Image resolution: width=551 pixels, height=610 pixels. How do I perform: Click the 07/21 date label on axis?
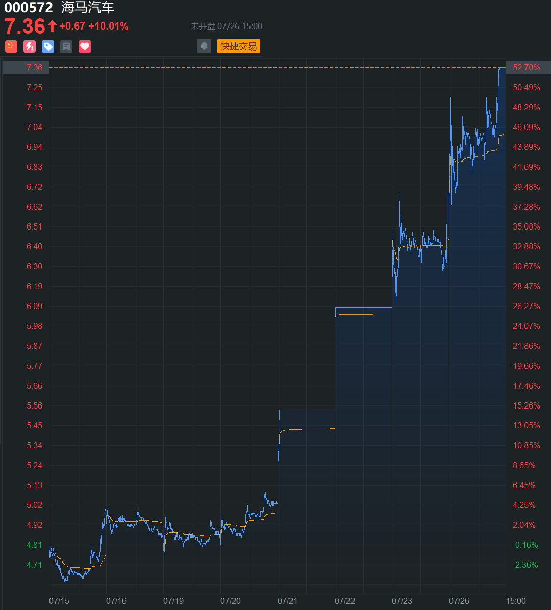[288, 601]
